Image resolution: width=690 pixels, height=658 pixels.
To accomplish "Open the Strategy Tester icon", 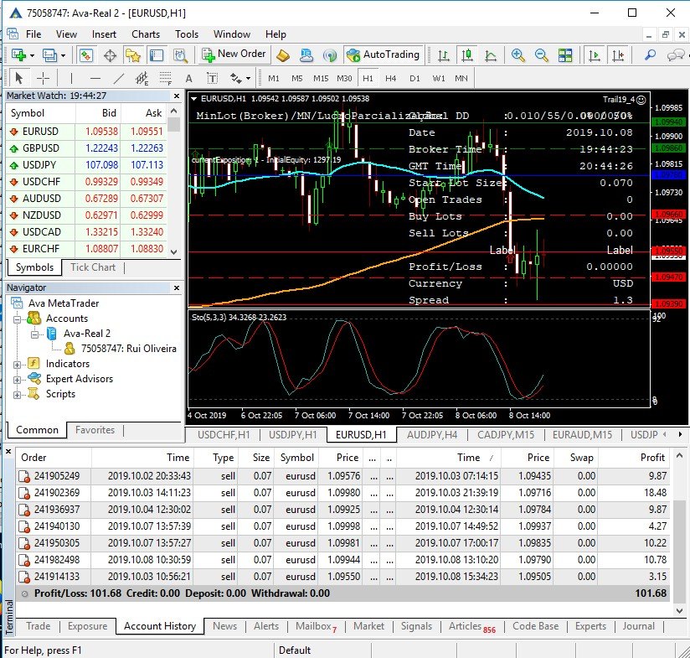I will pyautogui.click(x=180, y=55).
